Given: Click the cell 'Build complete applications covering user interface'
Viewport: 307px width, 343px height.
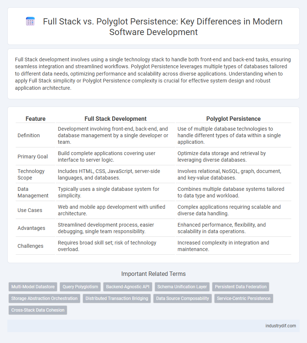Looking at the screenshot, I should (x=115, y=157).
